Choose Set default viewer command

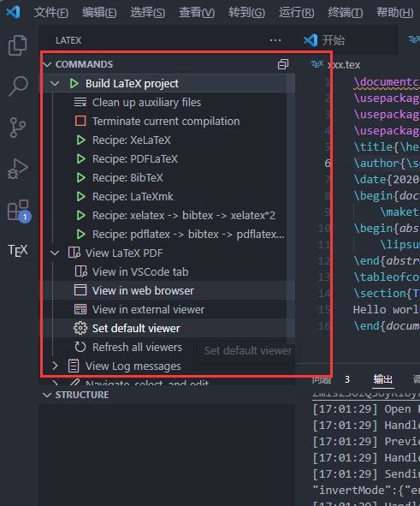136,328
